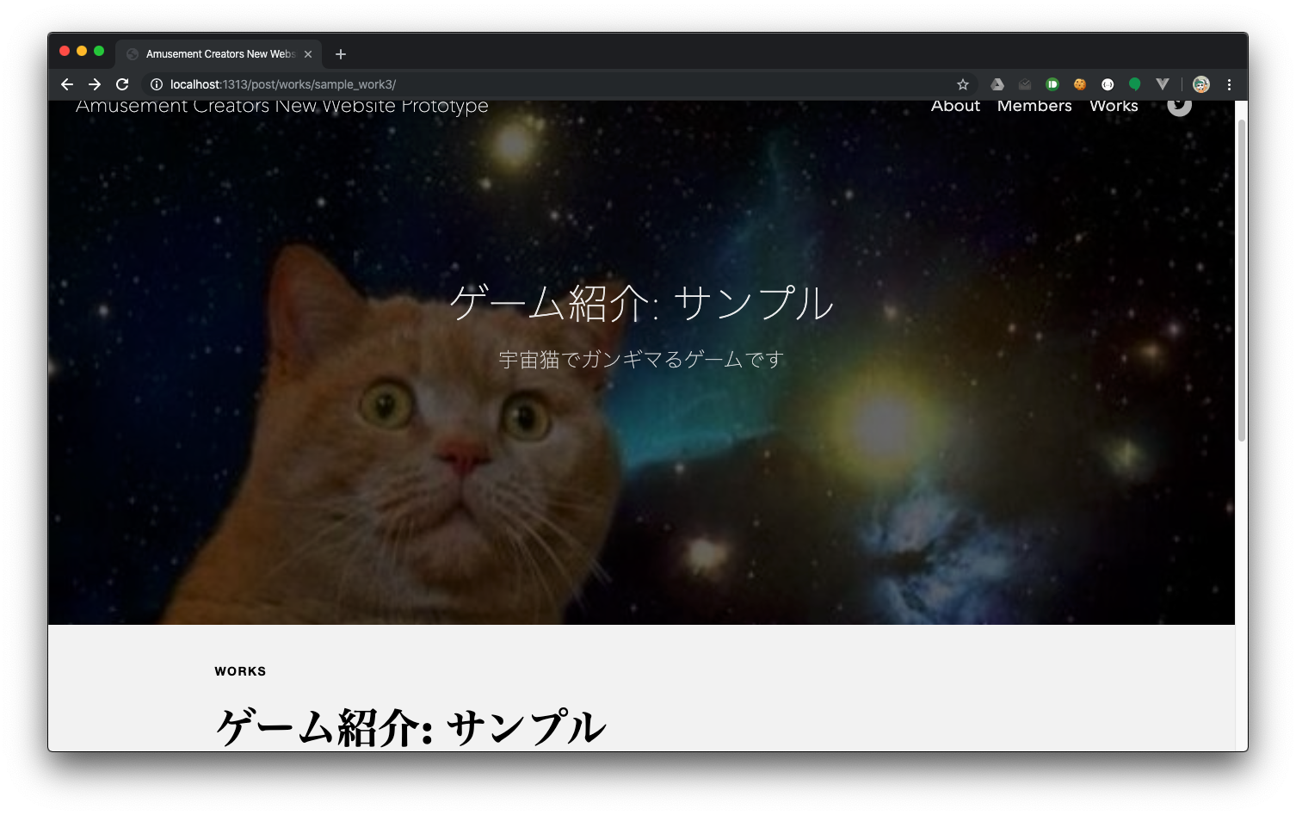The width and height of the screenshot is (1296, 815).
Task: Open the cookie editor extension
Action: click(1080, 84)
